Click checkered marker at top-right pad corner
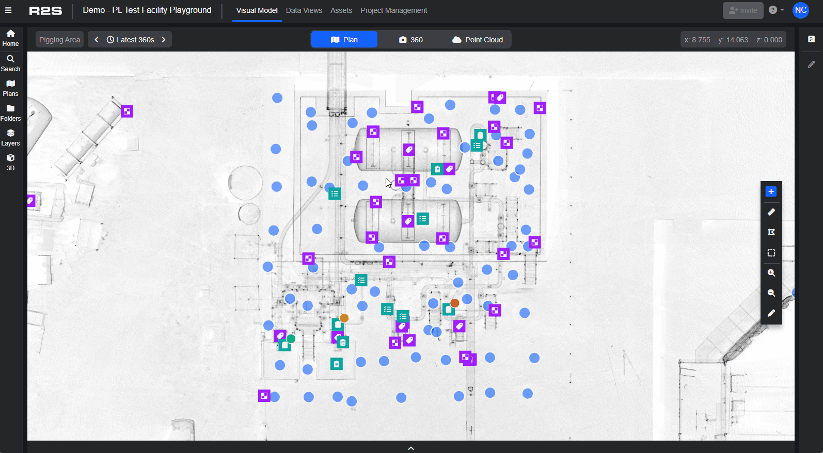 pos(540,108)
